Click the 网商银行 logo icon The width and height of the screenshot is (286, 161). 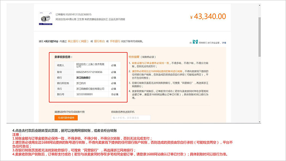click(x=195, y=42)
